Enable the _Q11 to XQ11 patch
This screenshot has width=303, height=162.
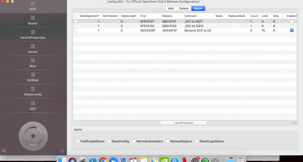click(x=291, y=21)
